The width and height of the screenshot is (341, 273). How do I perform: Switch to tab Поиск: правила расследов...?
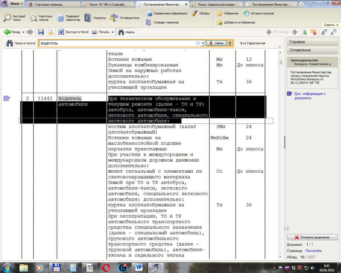tap(217, 5)
